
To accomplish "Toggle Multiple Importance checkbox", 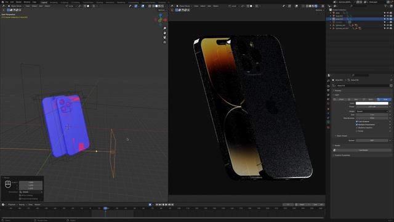I will pyautogui.click(x=357, y=125).
